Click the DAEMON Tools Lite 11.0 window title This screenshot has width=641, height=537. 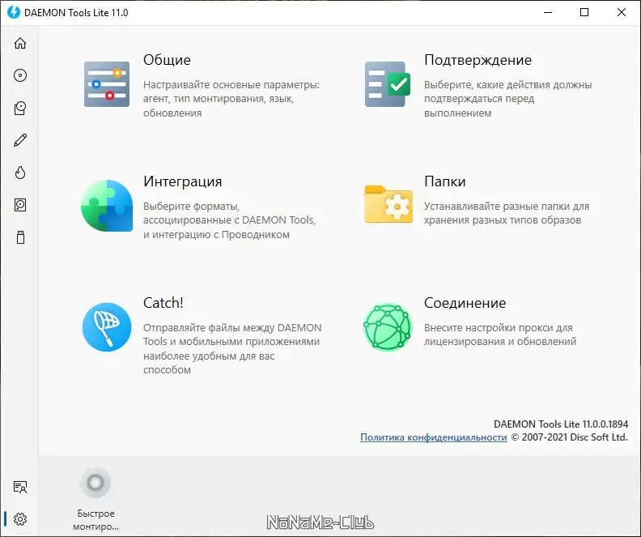76,13
